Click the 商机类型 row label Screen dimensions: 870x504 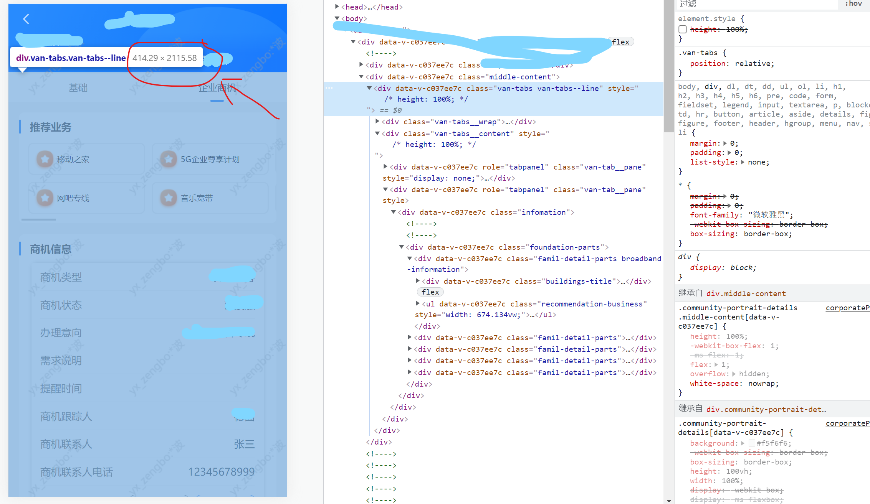coord(61,277)
